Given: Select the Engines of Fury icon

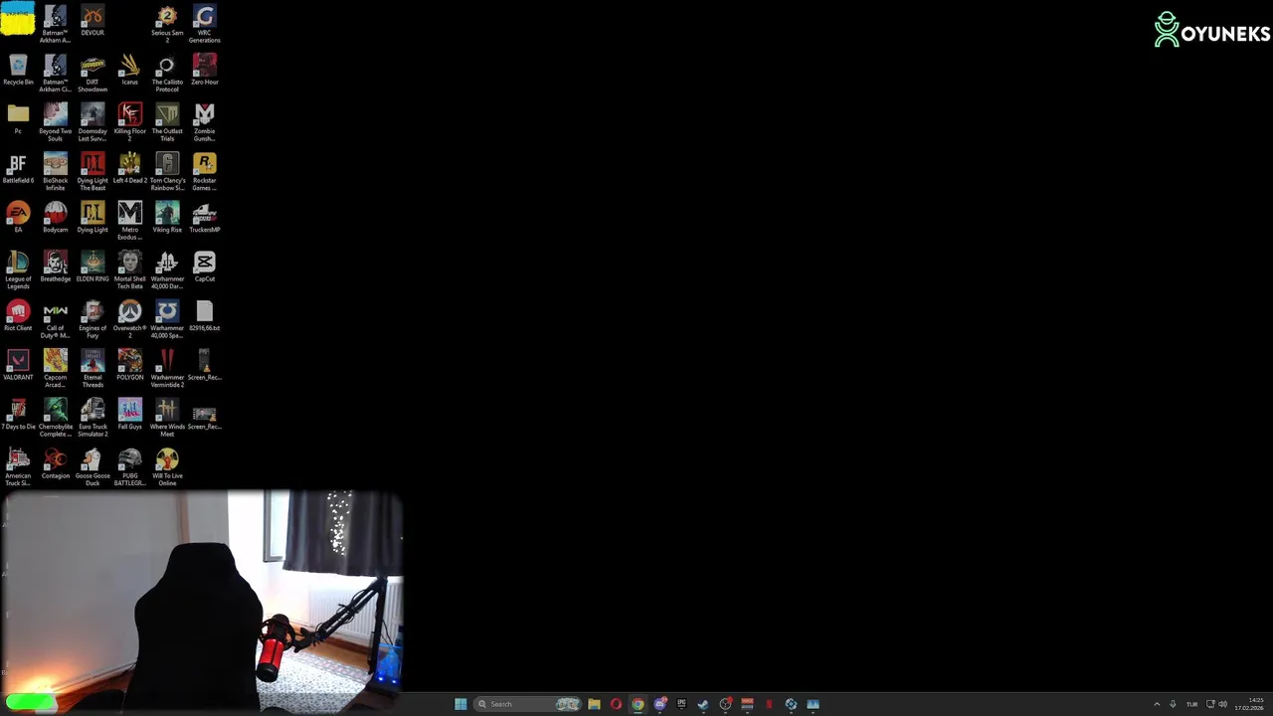Looking at the screenshot, I should click(92, 319).
